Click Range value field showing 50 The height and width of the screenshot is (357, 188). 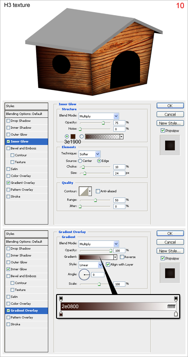[x=119, y=200]
